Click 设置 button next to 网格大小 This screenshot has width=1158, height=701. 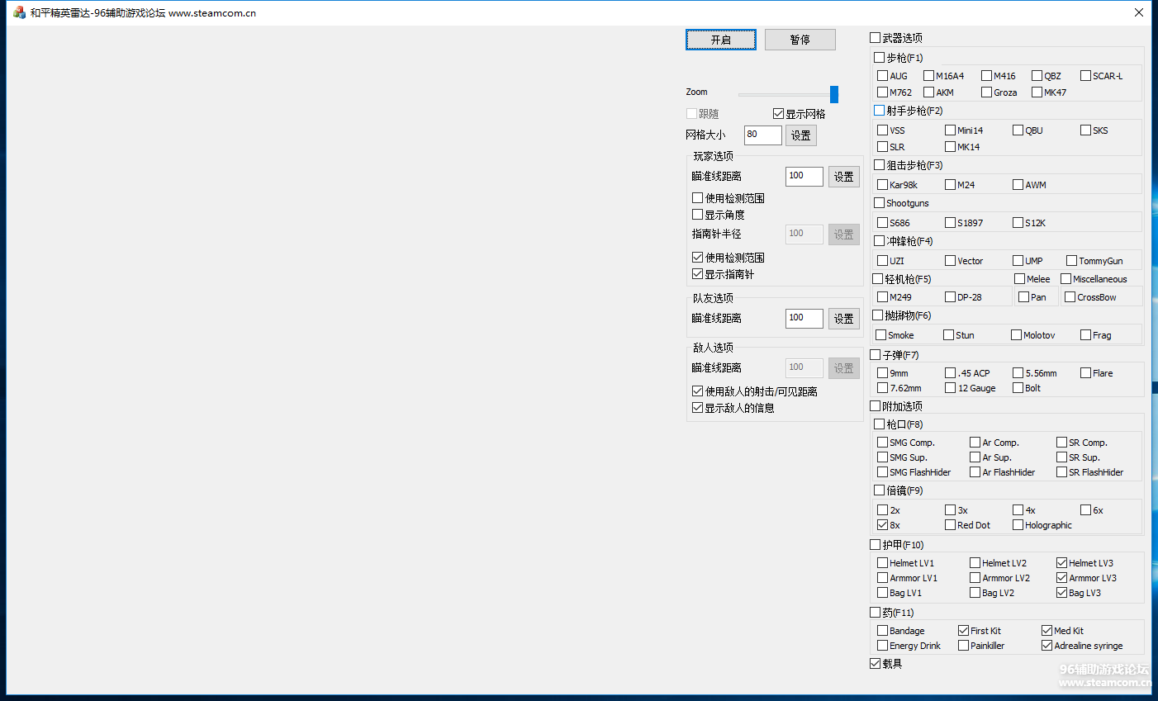click(x=800, y=135)
